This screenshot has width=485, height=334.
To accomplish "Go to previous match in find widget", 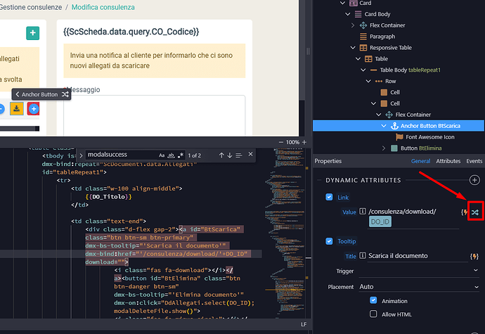I will pyautogui.click(x=221, y=155).
